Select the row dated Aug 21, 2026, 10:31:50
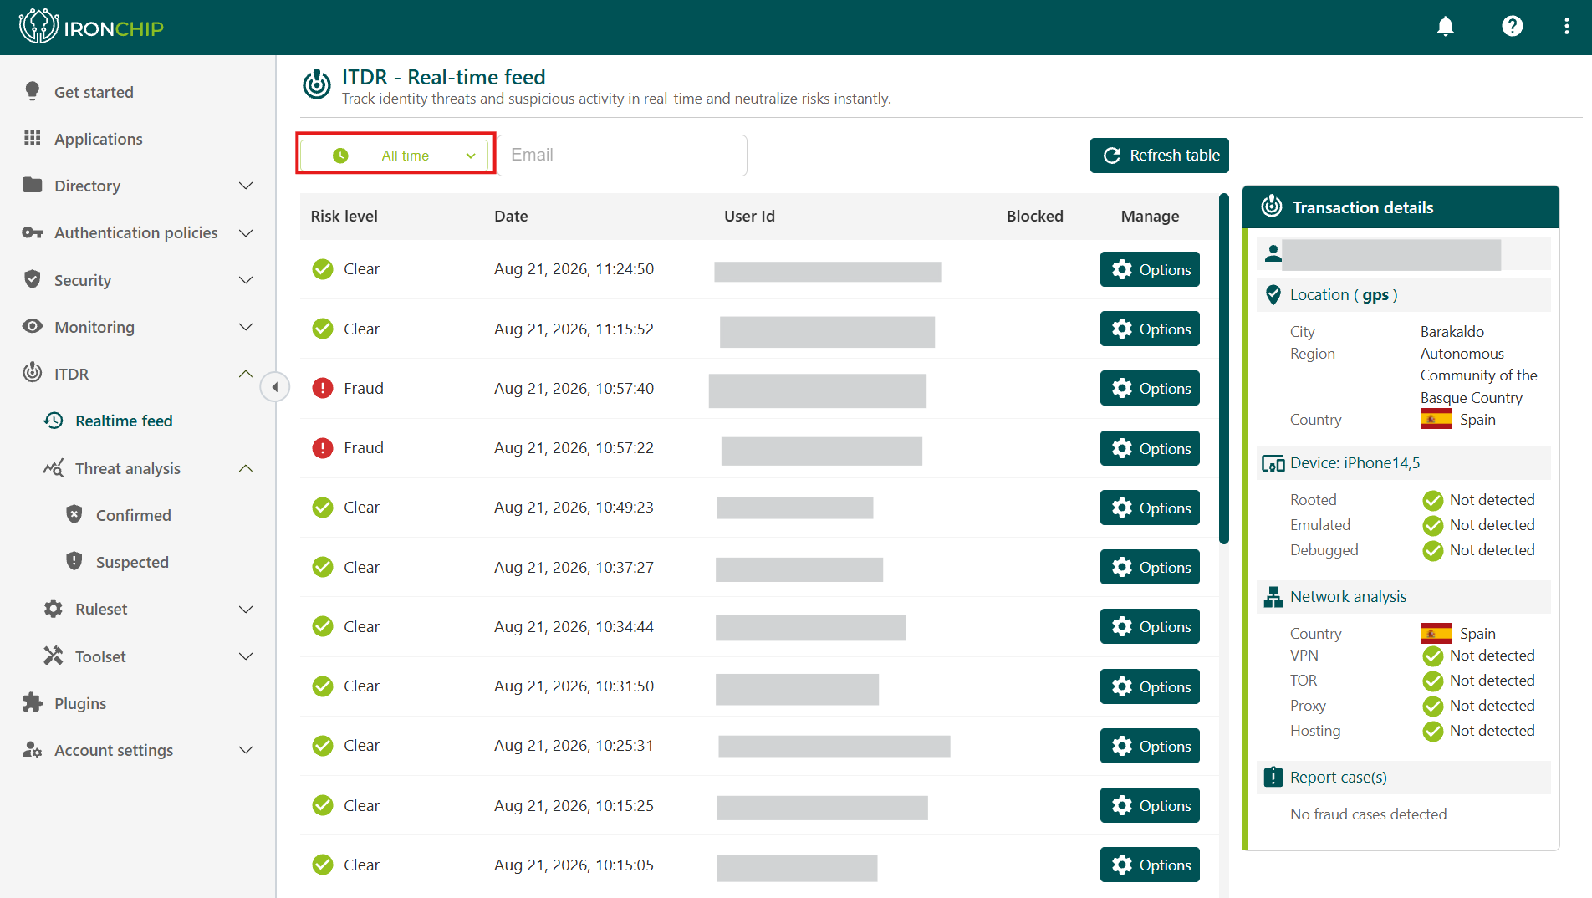This screenshot has height=898, width=1592. coord(758,686)
